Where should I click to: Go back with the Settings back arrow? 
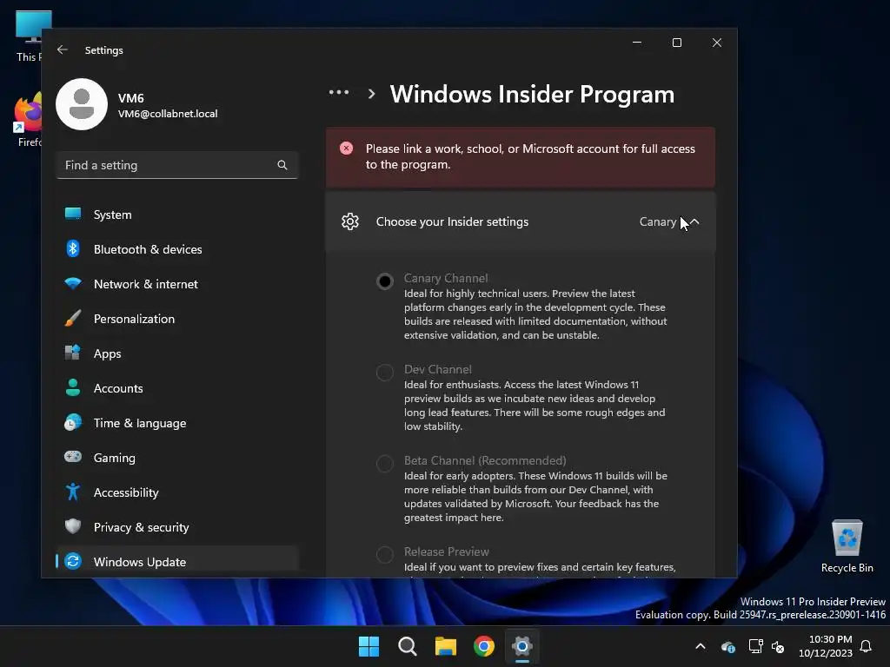[63, 50]
